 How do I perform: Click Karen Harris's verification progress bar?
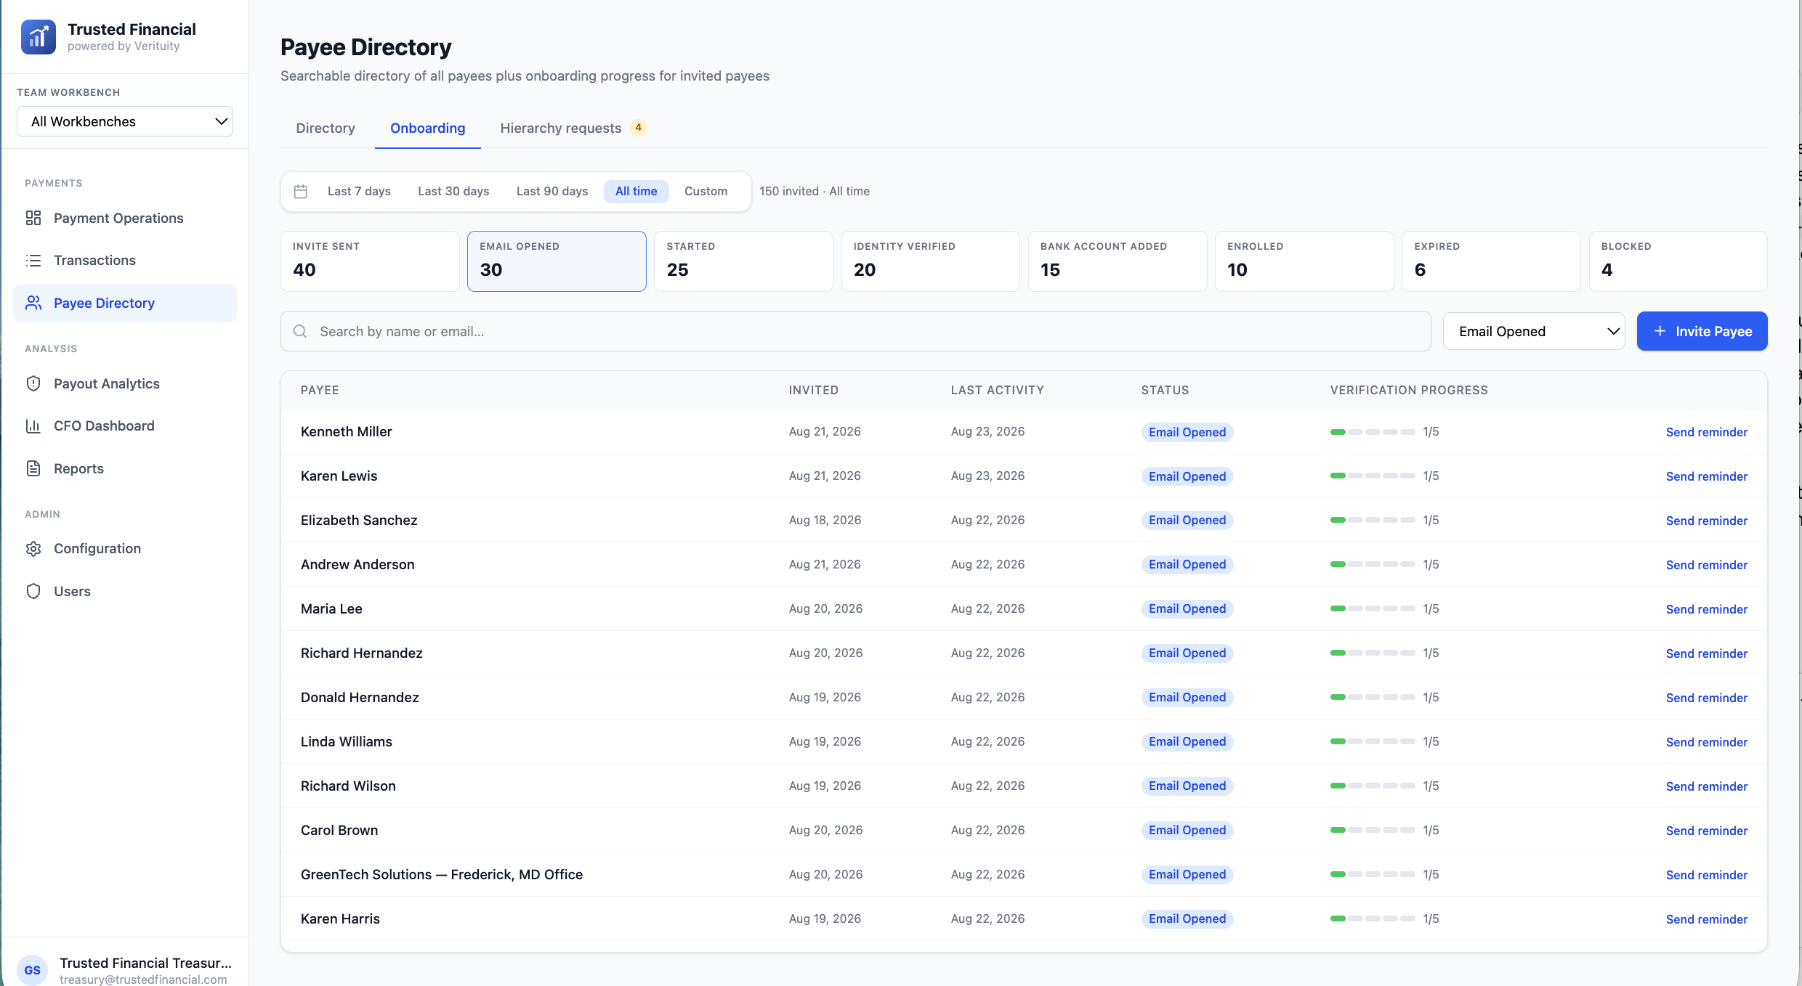[1373, 918]
